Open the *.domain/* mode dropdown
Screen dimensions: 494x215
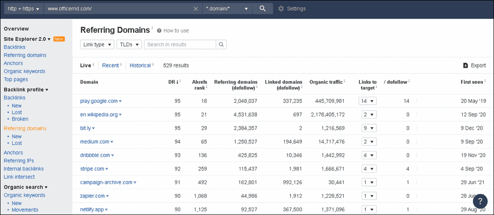[x=227, y=9]
